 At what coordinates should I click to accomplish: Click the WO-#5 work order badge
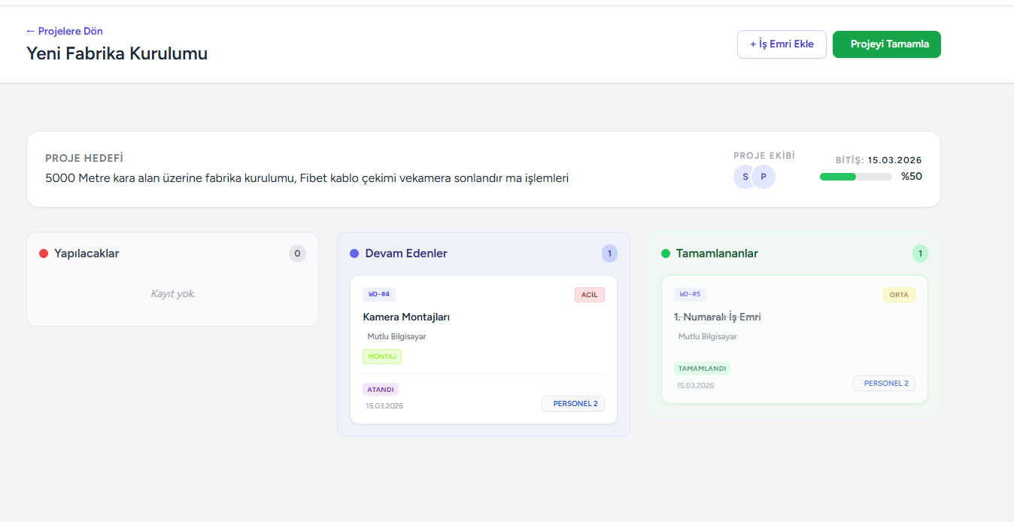690,294
